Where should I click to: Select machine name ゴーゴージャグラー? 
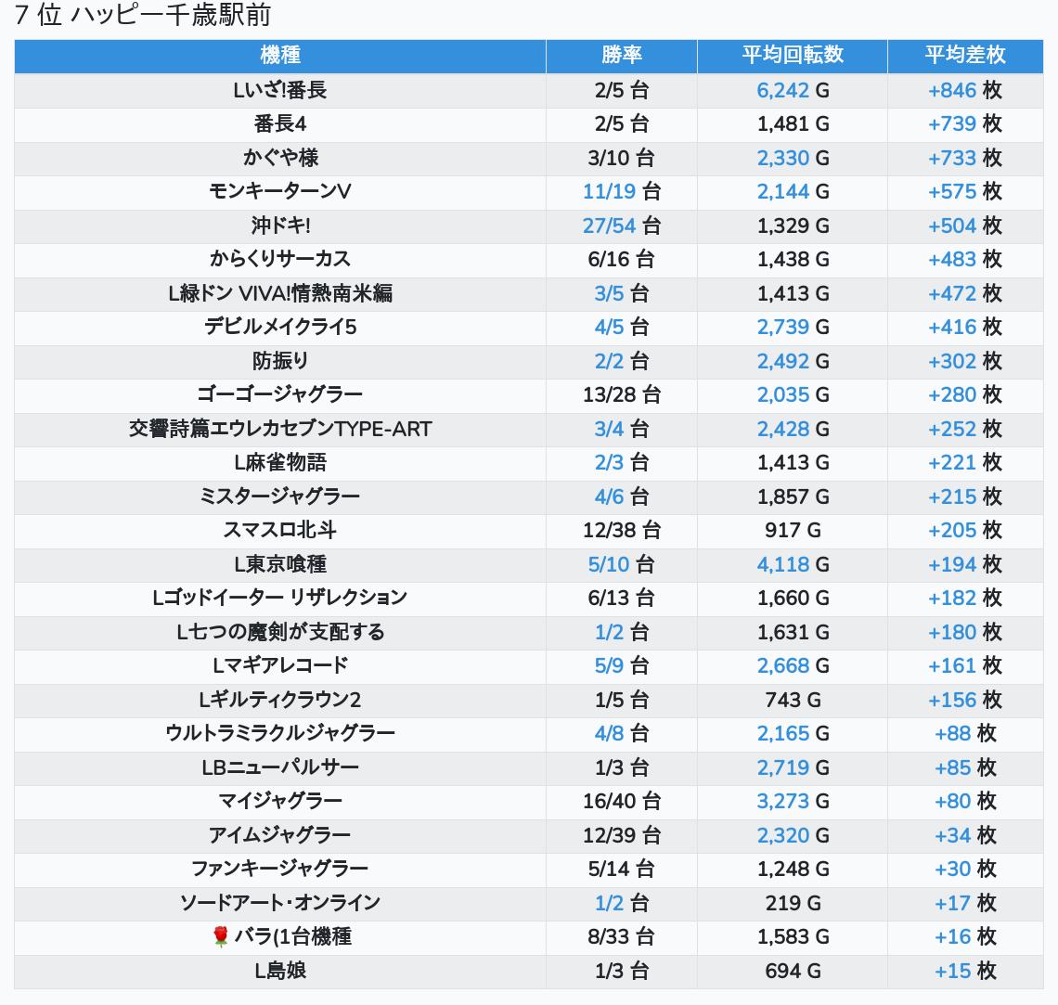click(280, 394)
